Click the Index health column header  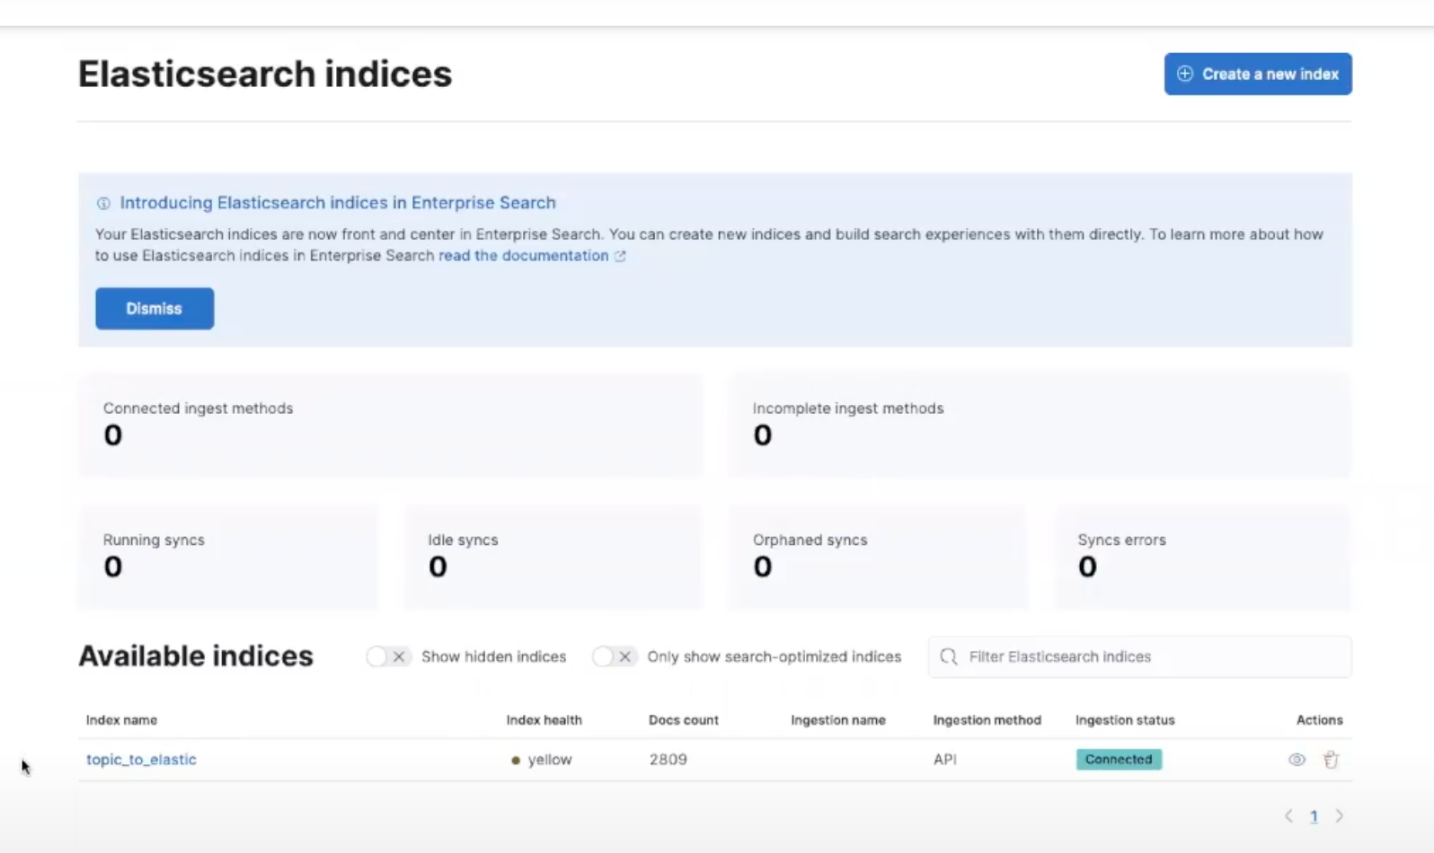(544, 720)
